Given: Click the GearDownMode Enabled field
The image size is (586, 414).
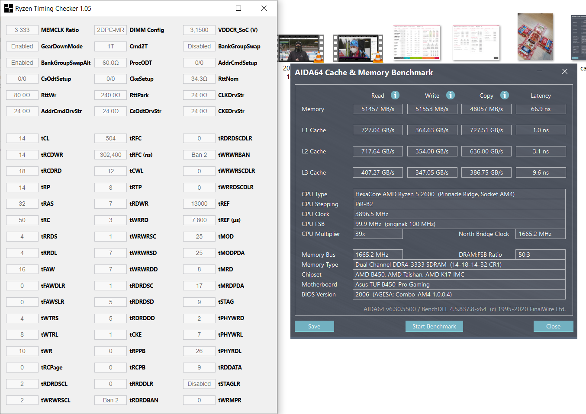Looking at the screenshot, I should click(22, 46).
